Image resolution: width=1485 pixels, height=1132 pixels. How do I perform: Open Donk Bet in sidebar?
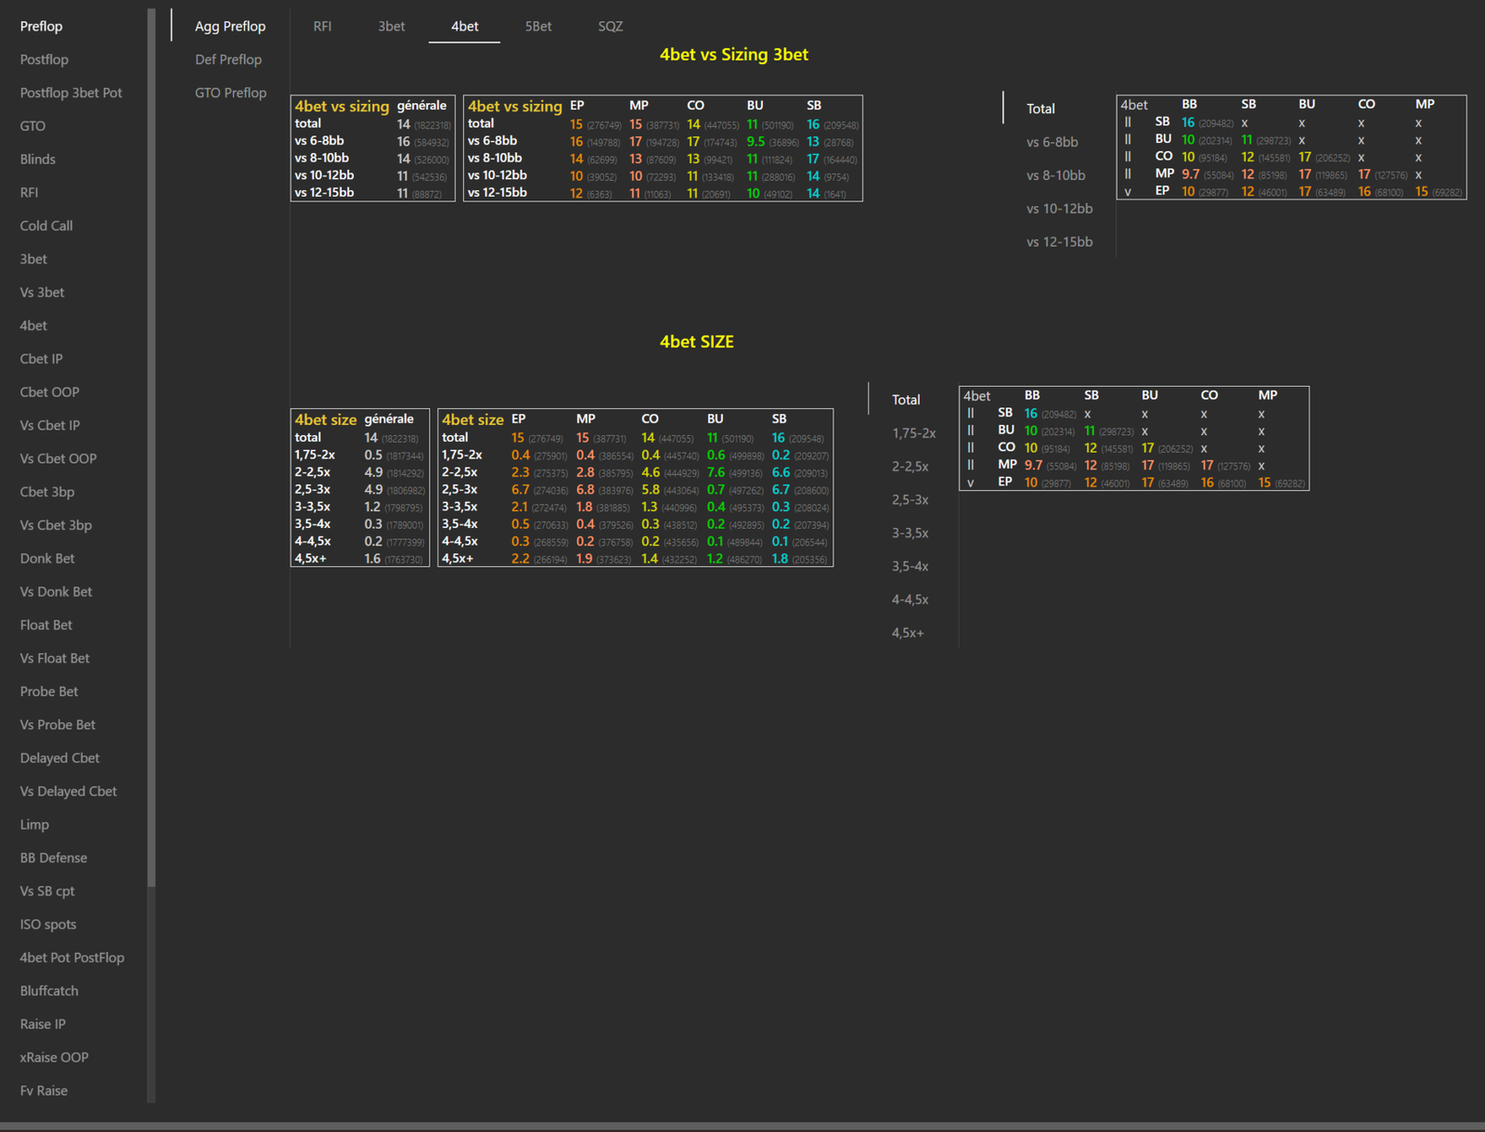click(47, 559)
